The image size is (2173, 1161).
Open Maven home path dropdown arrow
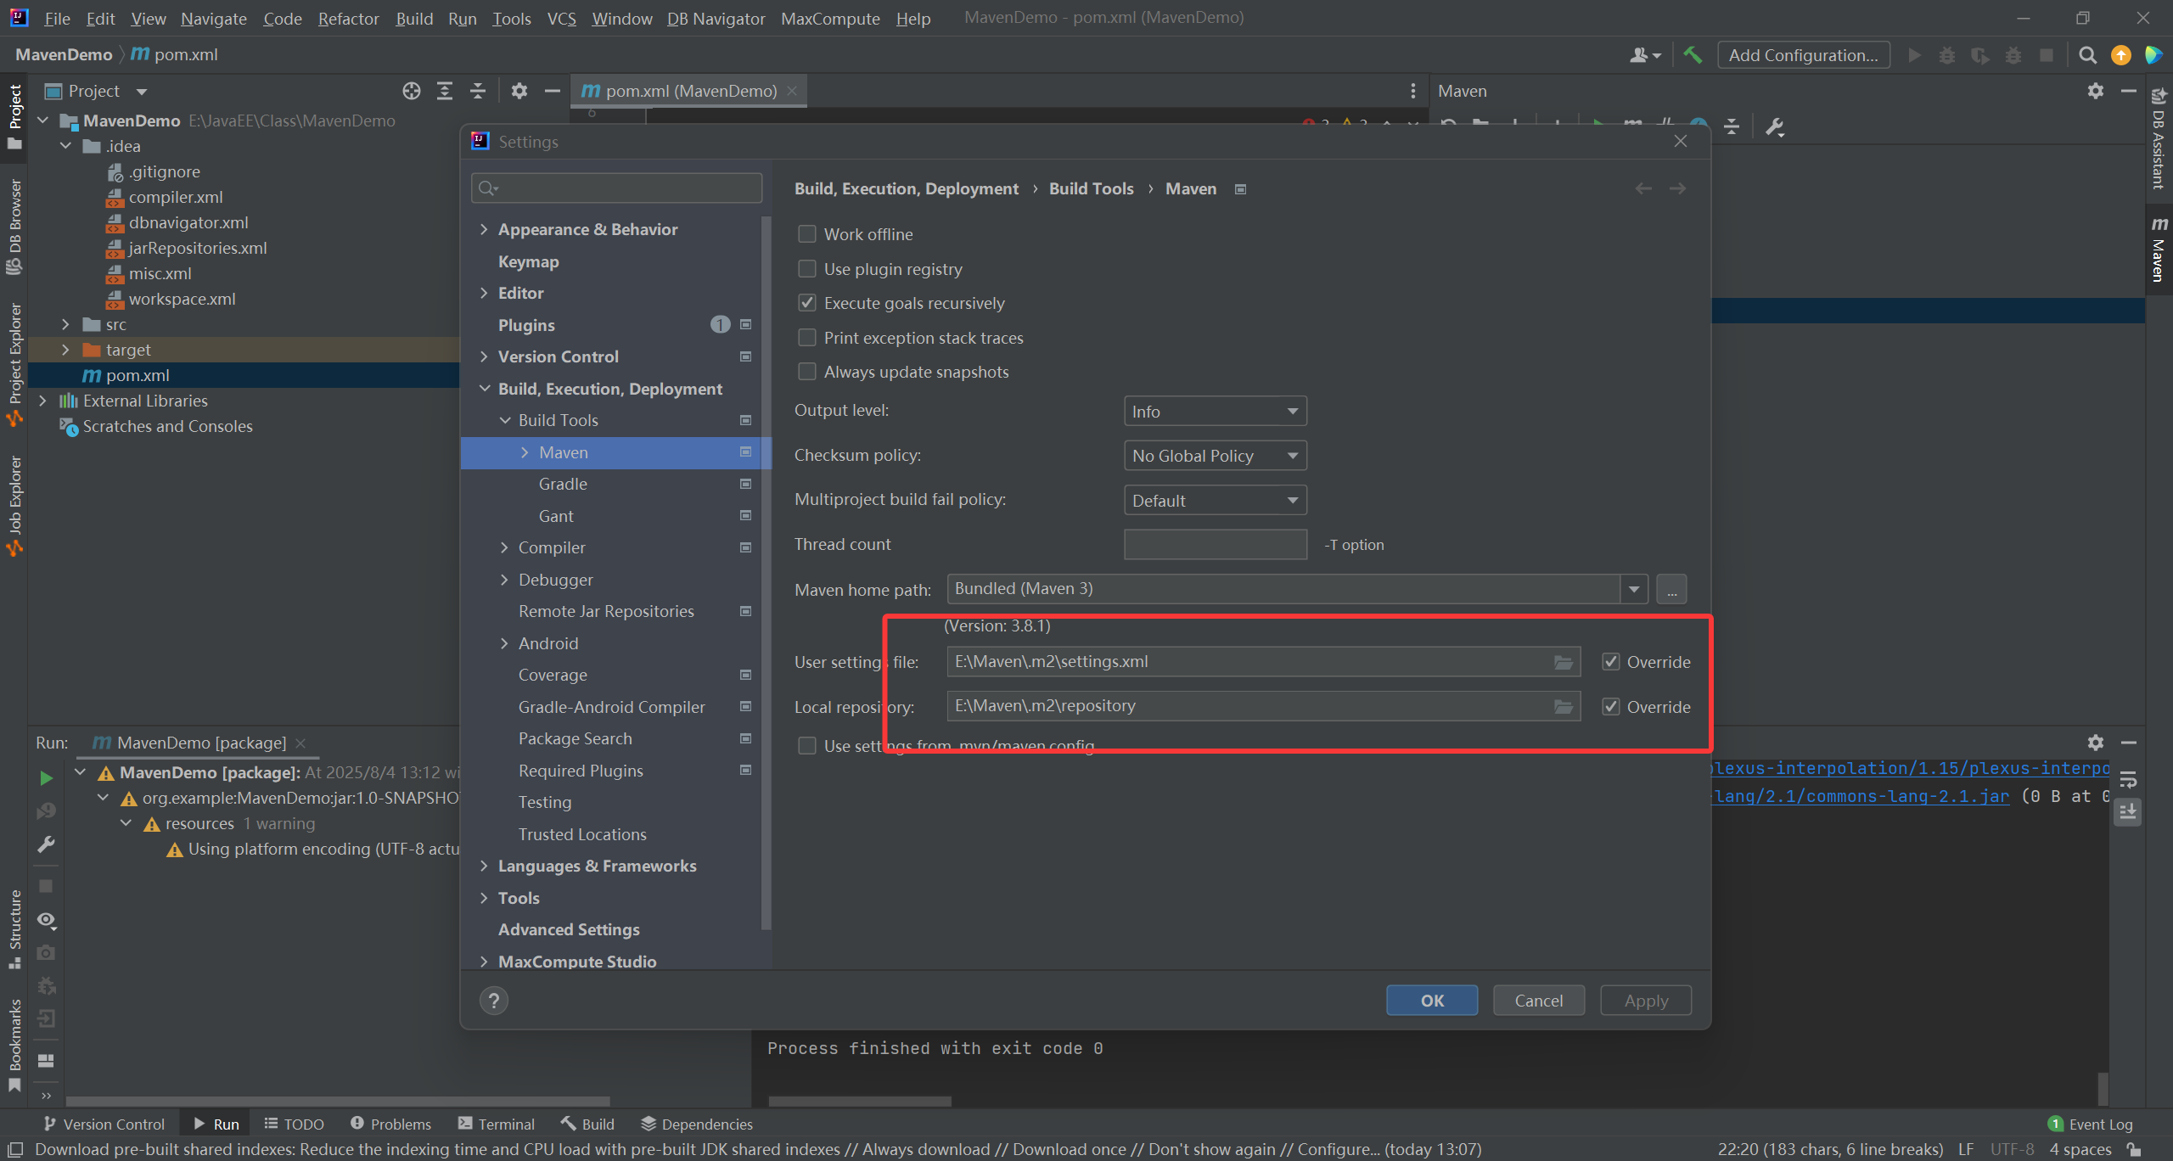click(x=1634, y=589)
